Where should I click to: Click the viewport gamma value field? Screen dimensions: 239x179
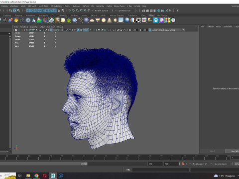point(144,30)
